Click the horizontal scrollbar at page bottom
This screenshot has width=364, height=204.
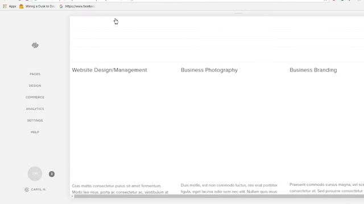click(219, 196)
